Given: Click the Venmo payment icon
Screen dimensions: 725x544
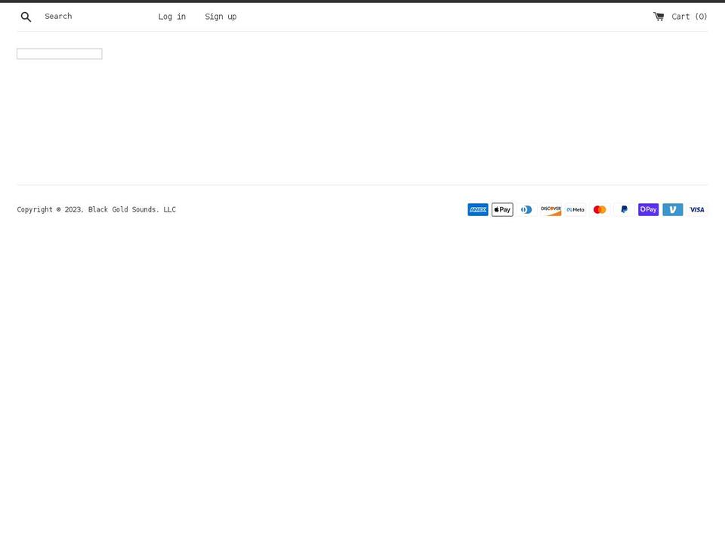Looking at the screenshot, I should (x=672, y=209).
